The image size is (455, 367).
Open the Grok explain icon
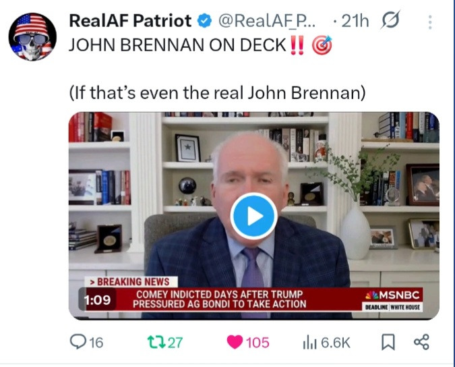390,20
